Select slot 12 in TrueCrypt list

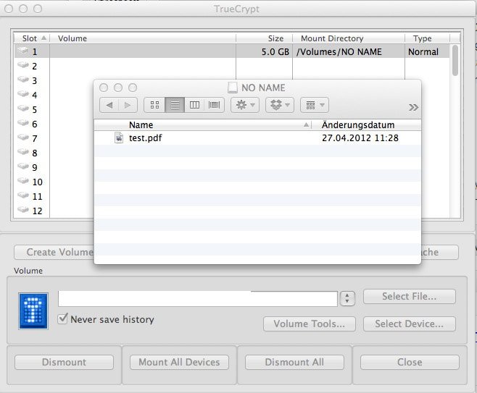tap(32, 211)
